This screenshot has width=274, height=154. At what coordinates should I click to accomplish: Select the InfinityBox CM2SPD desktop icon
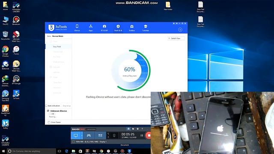16,7
